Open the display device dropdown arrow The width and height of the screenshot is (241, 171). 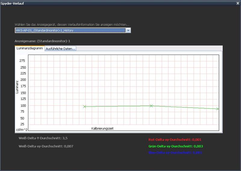click(128, 30)
